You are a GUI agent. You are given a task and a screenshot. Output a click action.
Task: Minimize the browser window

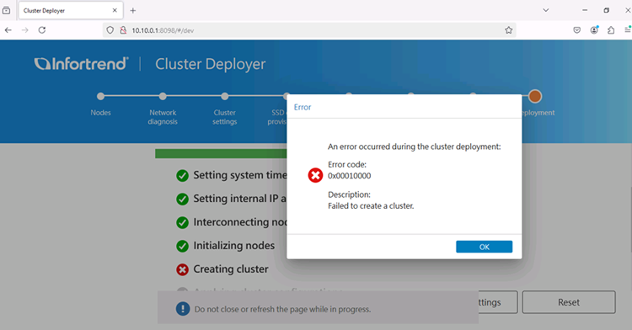point(585,10)
